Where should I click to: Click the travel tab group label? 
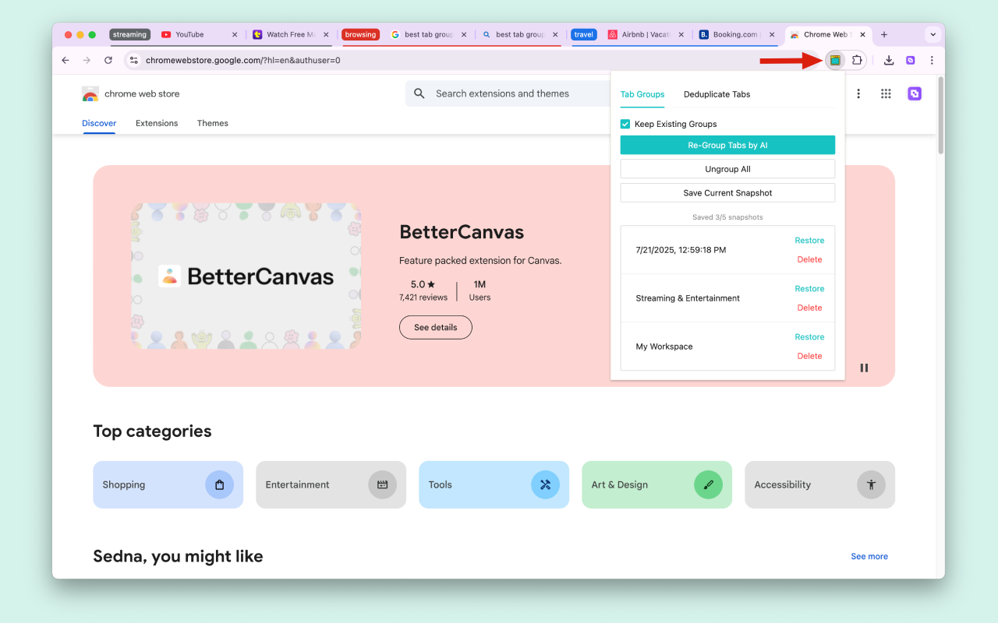point(584,34)
